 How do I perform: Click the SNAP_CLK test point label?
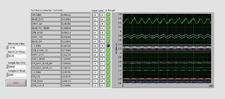(46, 24)
